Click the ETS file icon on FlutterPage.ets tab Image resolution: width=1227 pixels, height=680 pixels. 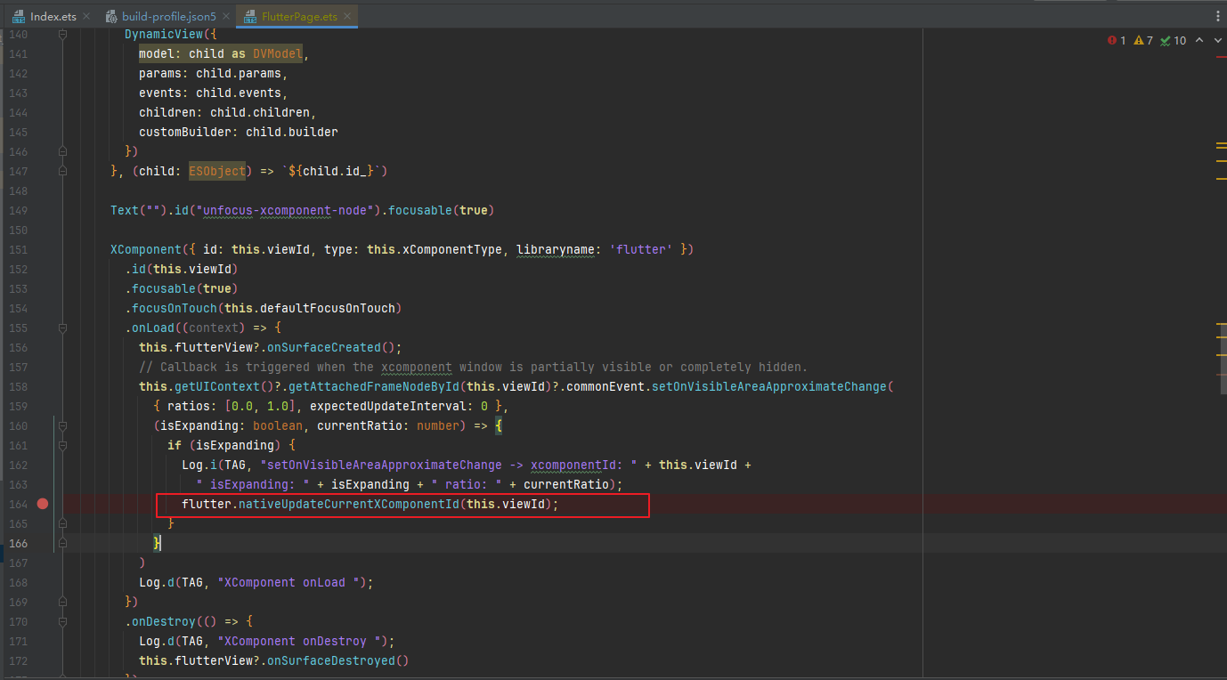250,17
